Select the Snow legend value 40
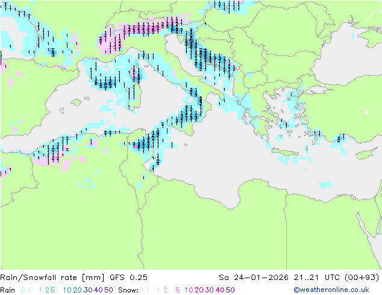 220,290
